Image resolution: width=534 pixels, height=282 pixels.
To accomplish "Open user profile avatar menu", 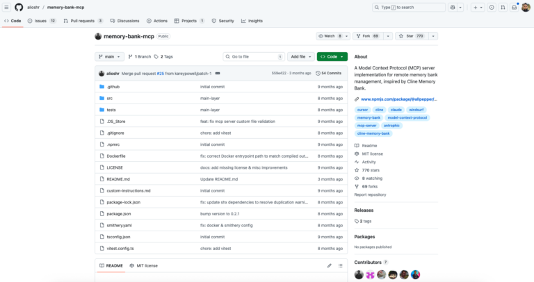I will 526,7.
